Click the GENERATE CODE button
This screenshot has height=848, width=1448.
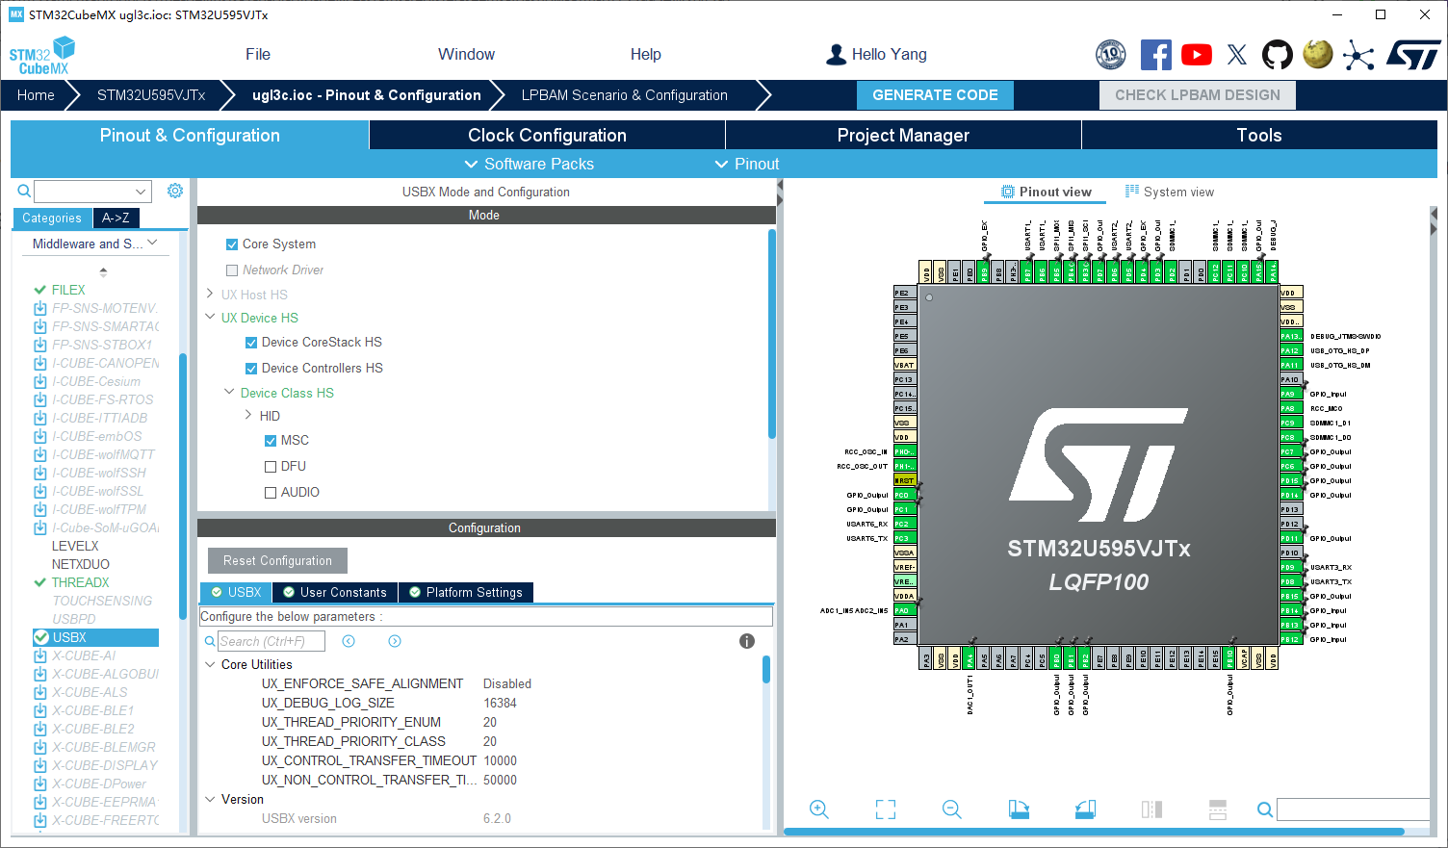(x=934, y=94)
